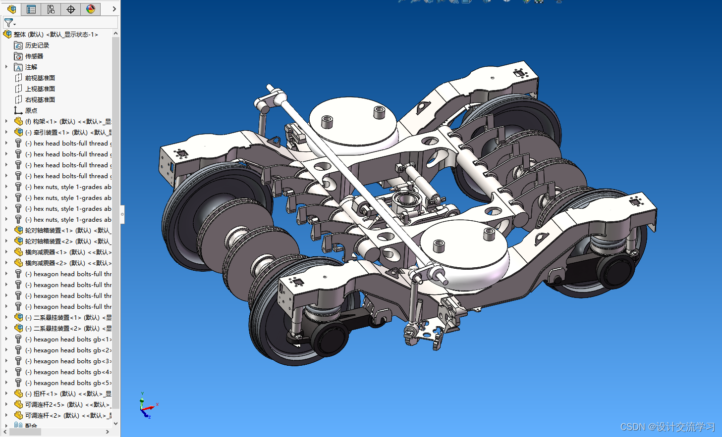Expand the 可调连杆<2> tree node
Screen dimensions: 722x437
(x=6, y=415)
